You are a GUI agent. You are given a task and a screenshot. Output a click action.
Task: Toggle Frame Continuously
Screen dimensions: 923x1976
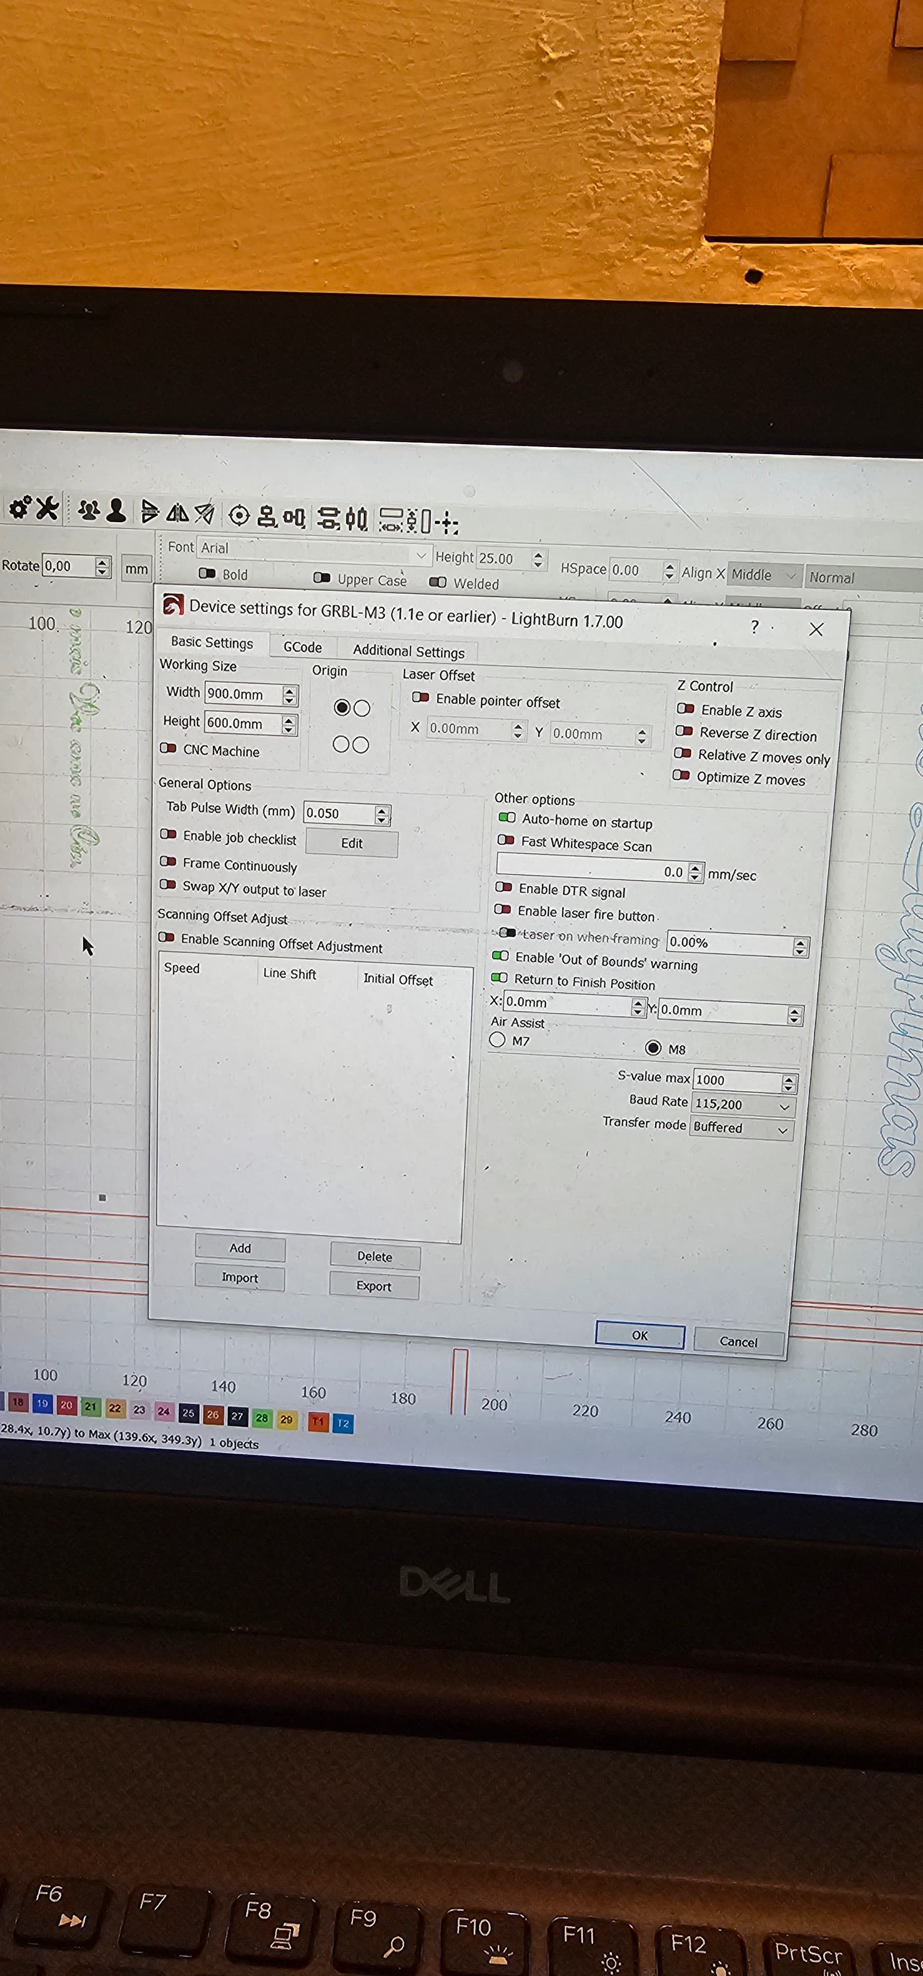pyautogui.click(x=168, y=862)
